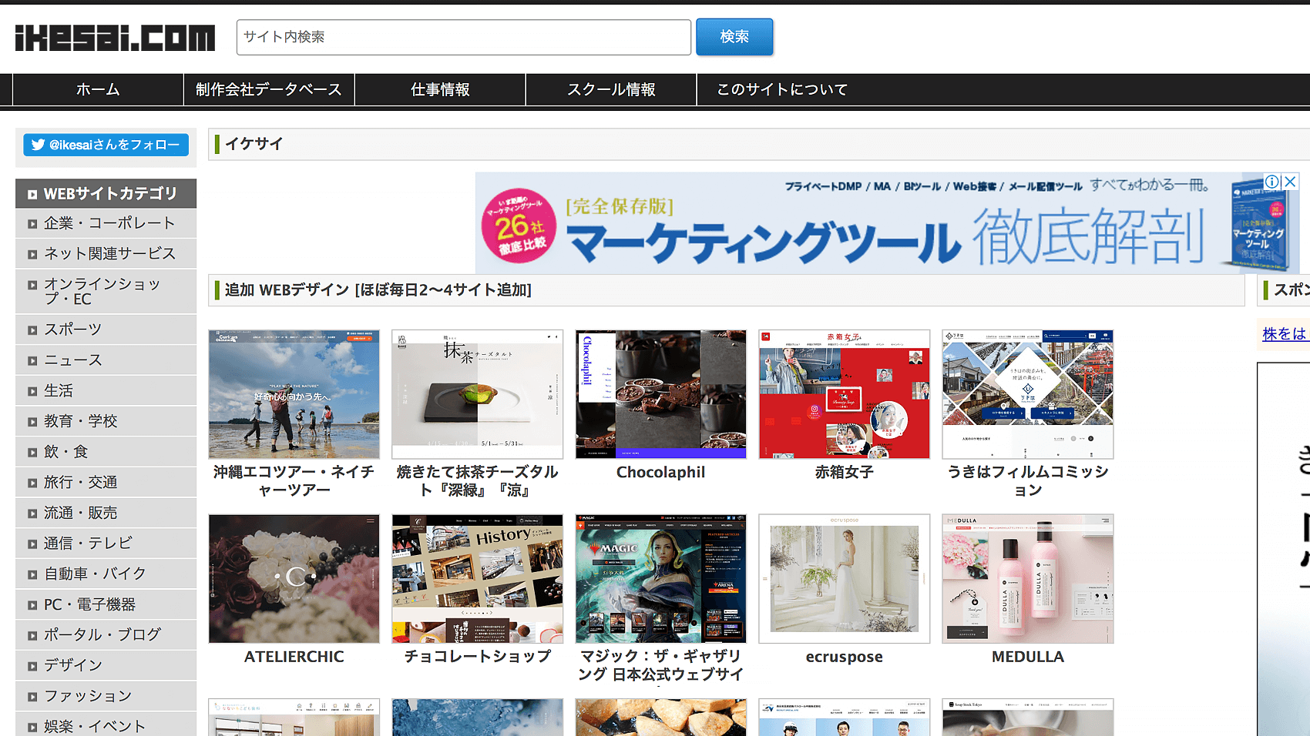Viewport: 1310px width, 736px height.
Task: Click the マジック：ザ・ギャザリング title link
Action: (661, 666)
